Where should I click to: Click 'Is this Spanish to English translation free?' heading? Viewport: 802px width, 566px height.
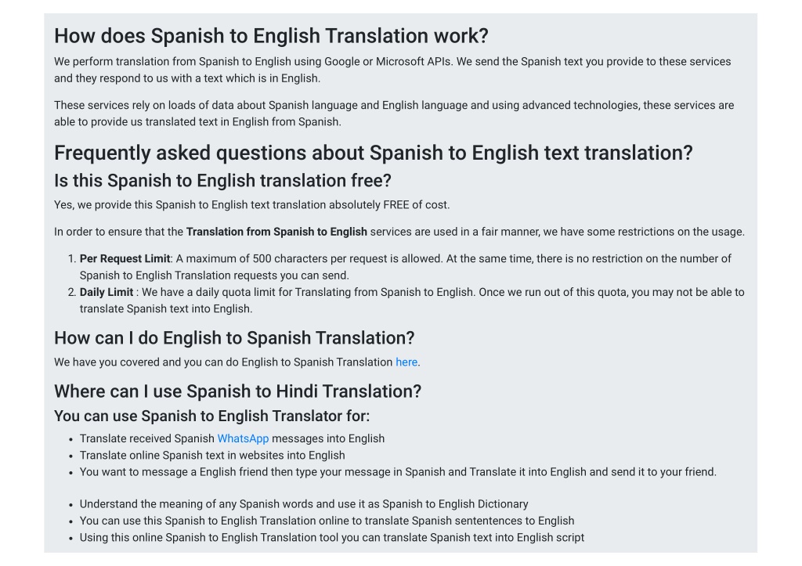[x=222, y=181]
